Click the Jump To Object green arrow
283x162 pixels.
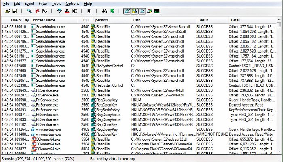pos(112,11)
